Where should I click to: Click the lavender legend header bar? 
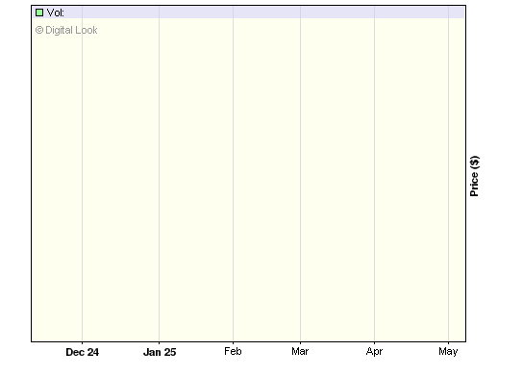click(x=248, y=13)
